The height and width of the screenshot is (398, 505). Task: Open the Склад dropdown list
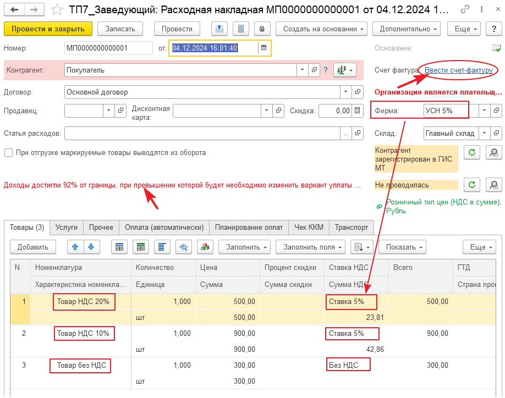click(484, 133)
